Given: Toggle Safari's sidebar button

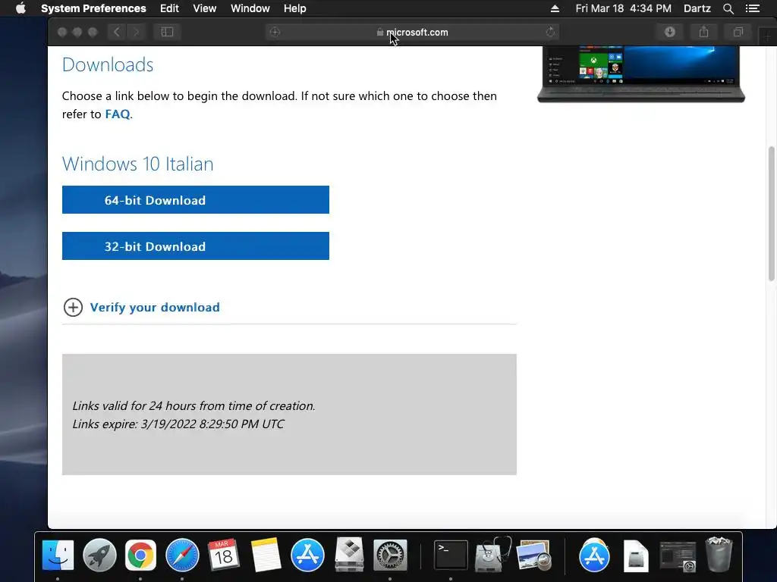Looking at the screenshot, I should click(167, 32).
